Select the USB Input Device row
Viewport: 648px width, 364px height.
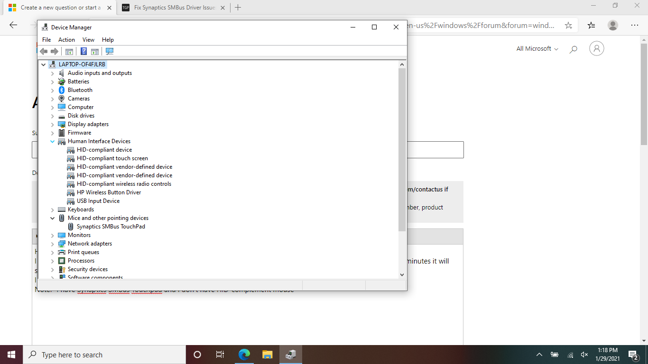(98, 201)
